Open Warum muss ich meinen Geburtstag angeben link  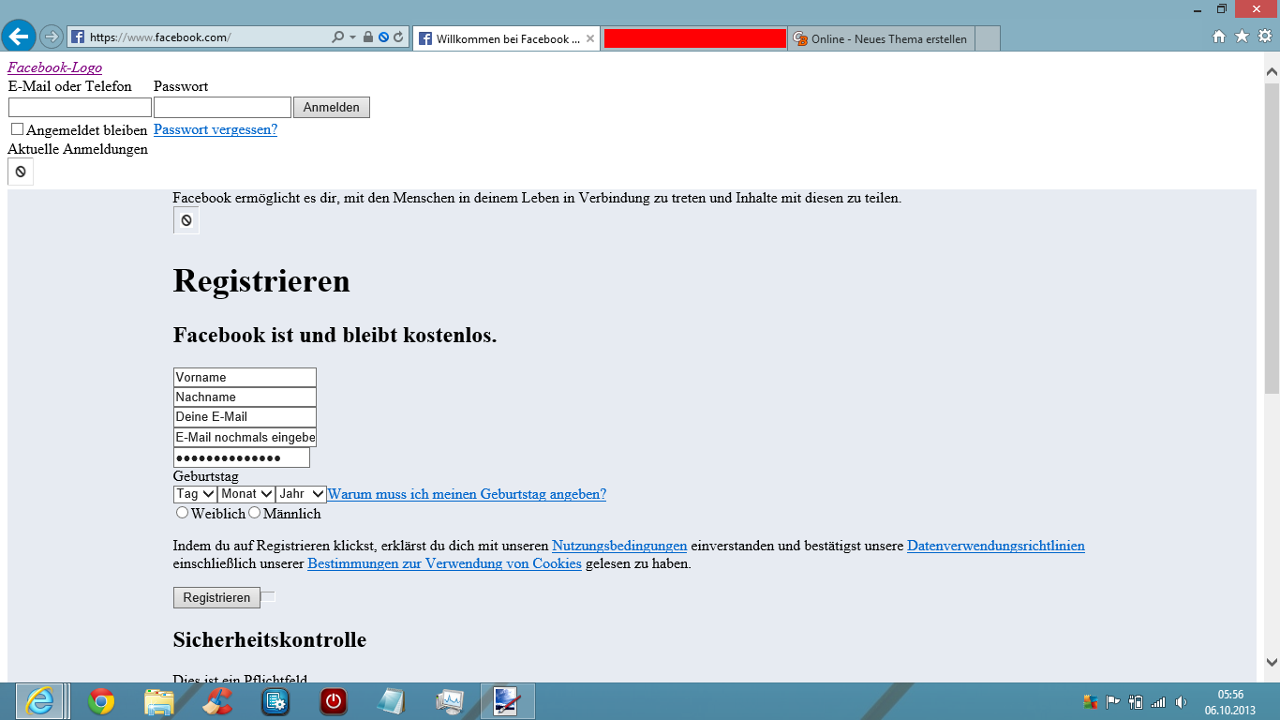click(467, 494)
